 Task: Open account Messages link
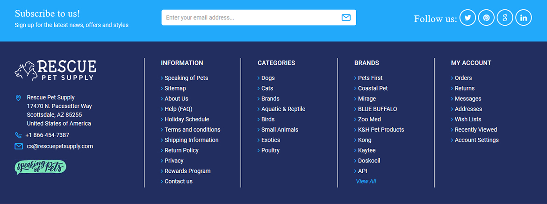tap(468, 98)
